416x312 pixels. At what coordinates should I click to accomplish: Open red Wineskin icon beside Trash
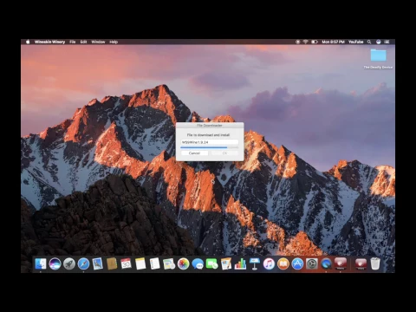point(361,263)
